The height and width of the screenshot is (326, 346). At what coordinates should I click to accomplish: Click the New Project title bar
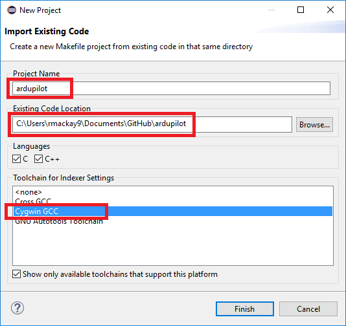[154, 10]
